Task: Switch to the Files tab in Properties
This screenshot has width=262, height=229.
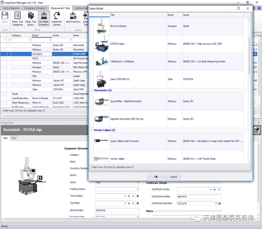Action: (14, 138)
